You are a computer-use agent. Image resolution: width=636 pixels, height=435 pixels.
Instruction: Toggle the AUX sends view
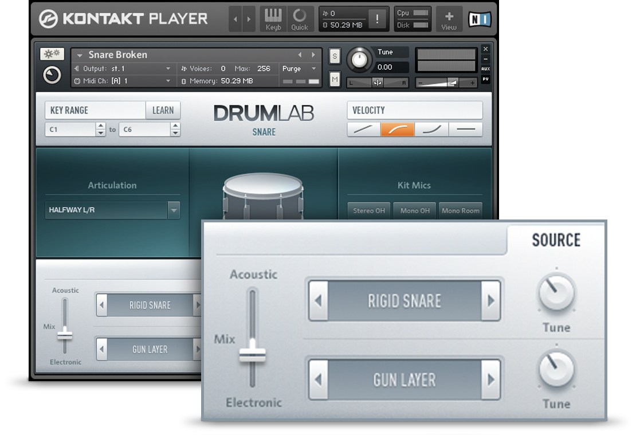[485, 69]
